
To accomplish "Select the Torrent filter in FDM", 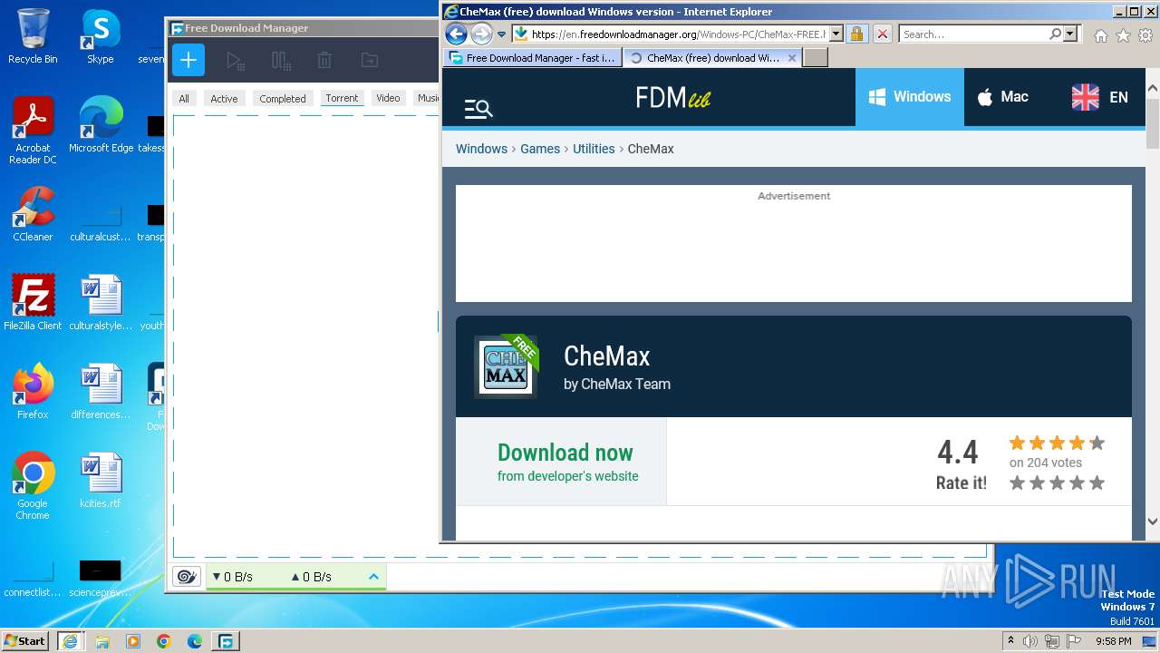I will click(x=342, y=98).
